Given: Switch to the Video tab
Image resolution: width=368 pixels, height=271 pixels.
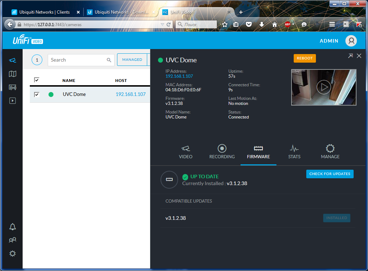Looking at the screenshot, I should pos(186,152).
